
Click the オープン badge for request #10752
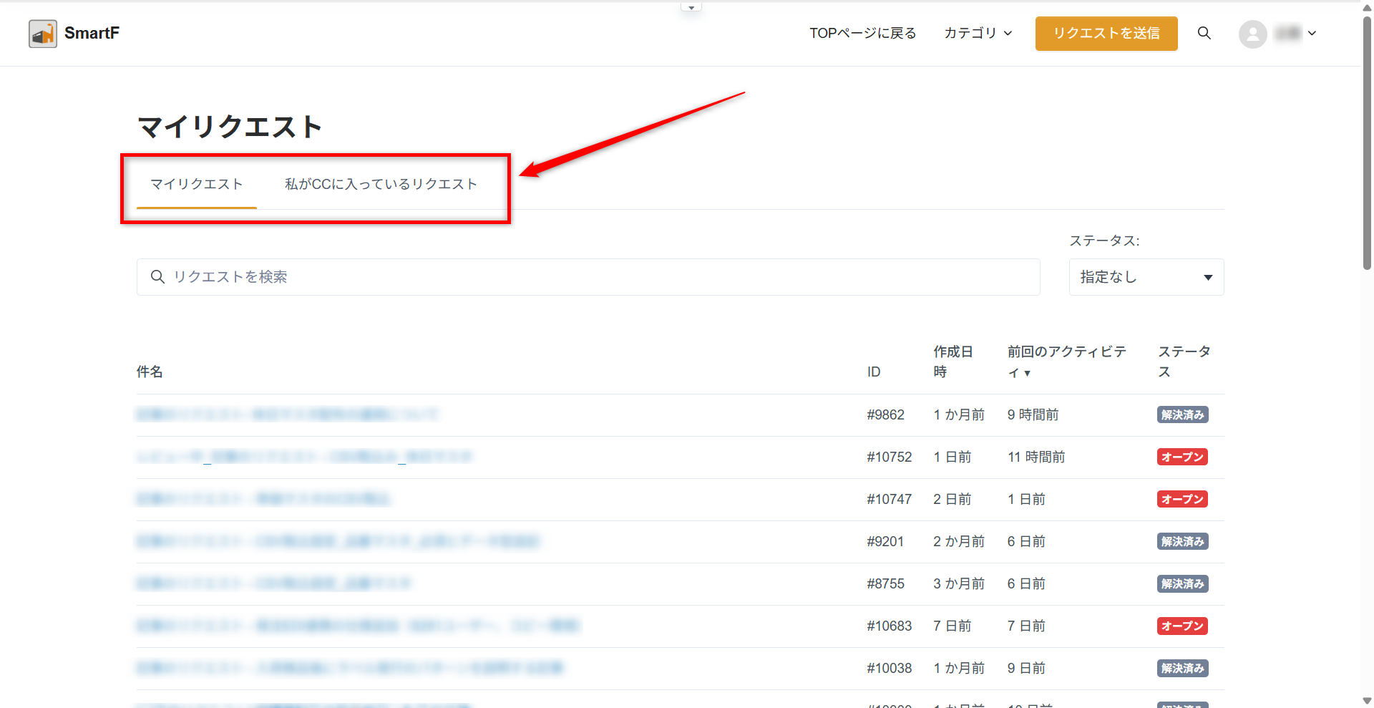pos(1182,457)
